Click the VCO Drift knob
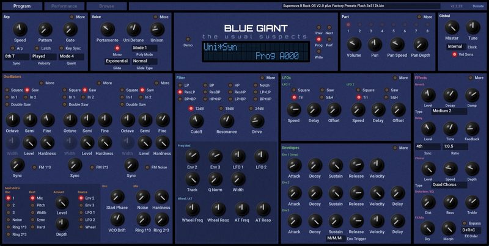Image resolution: width=489 pixels, height=246 pixels. click(x=117, y=220)
